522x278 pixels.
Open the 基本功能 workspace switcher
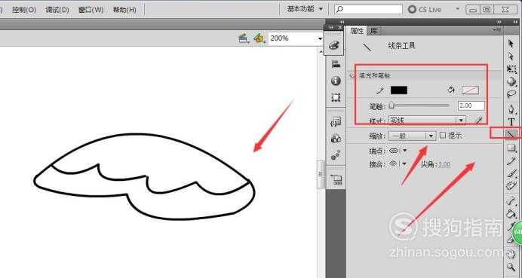tap(305, 9)
